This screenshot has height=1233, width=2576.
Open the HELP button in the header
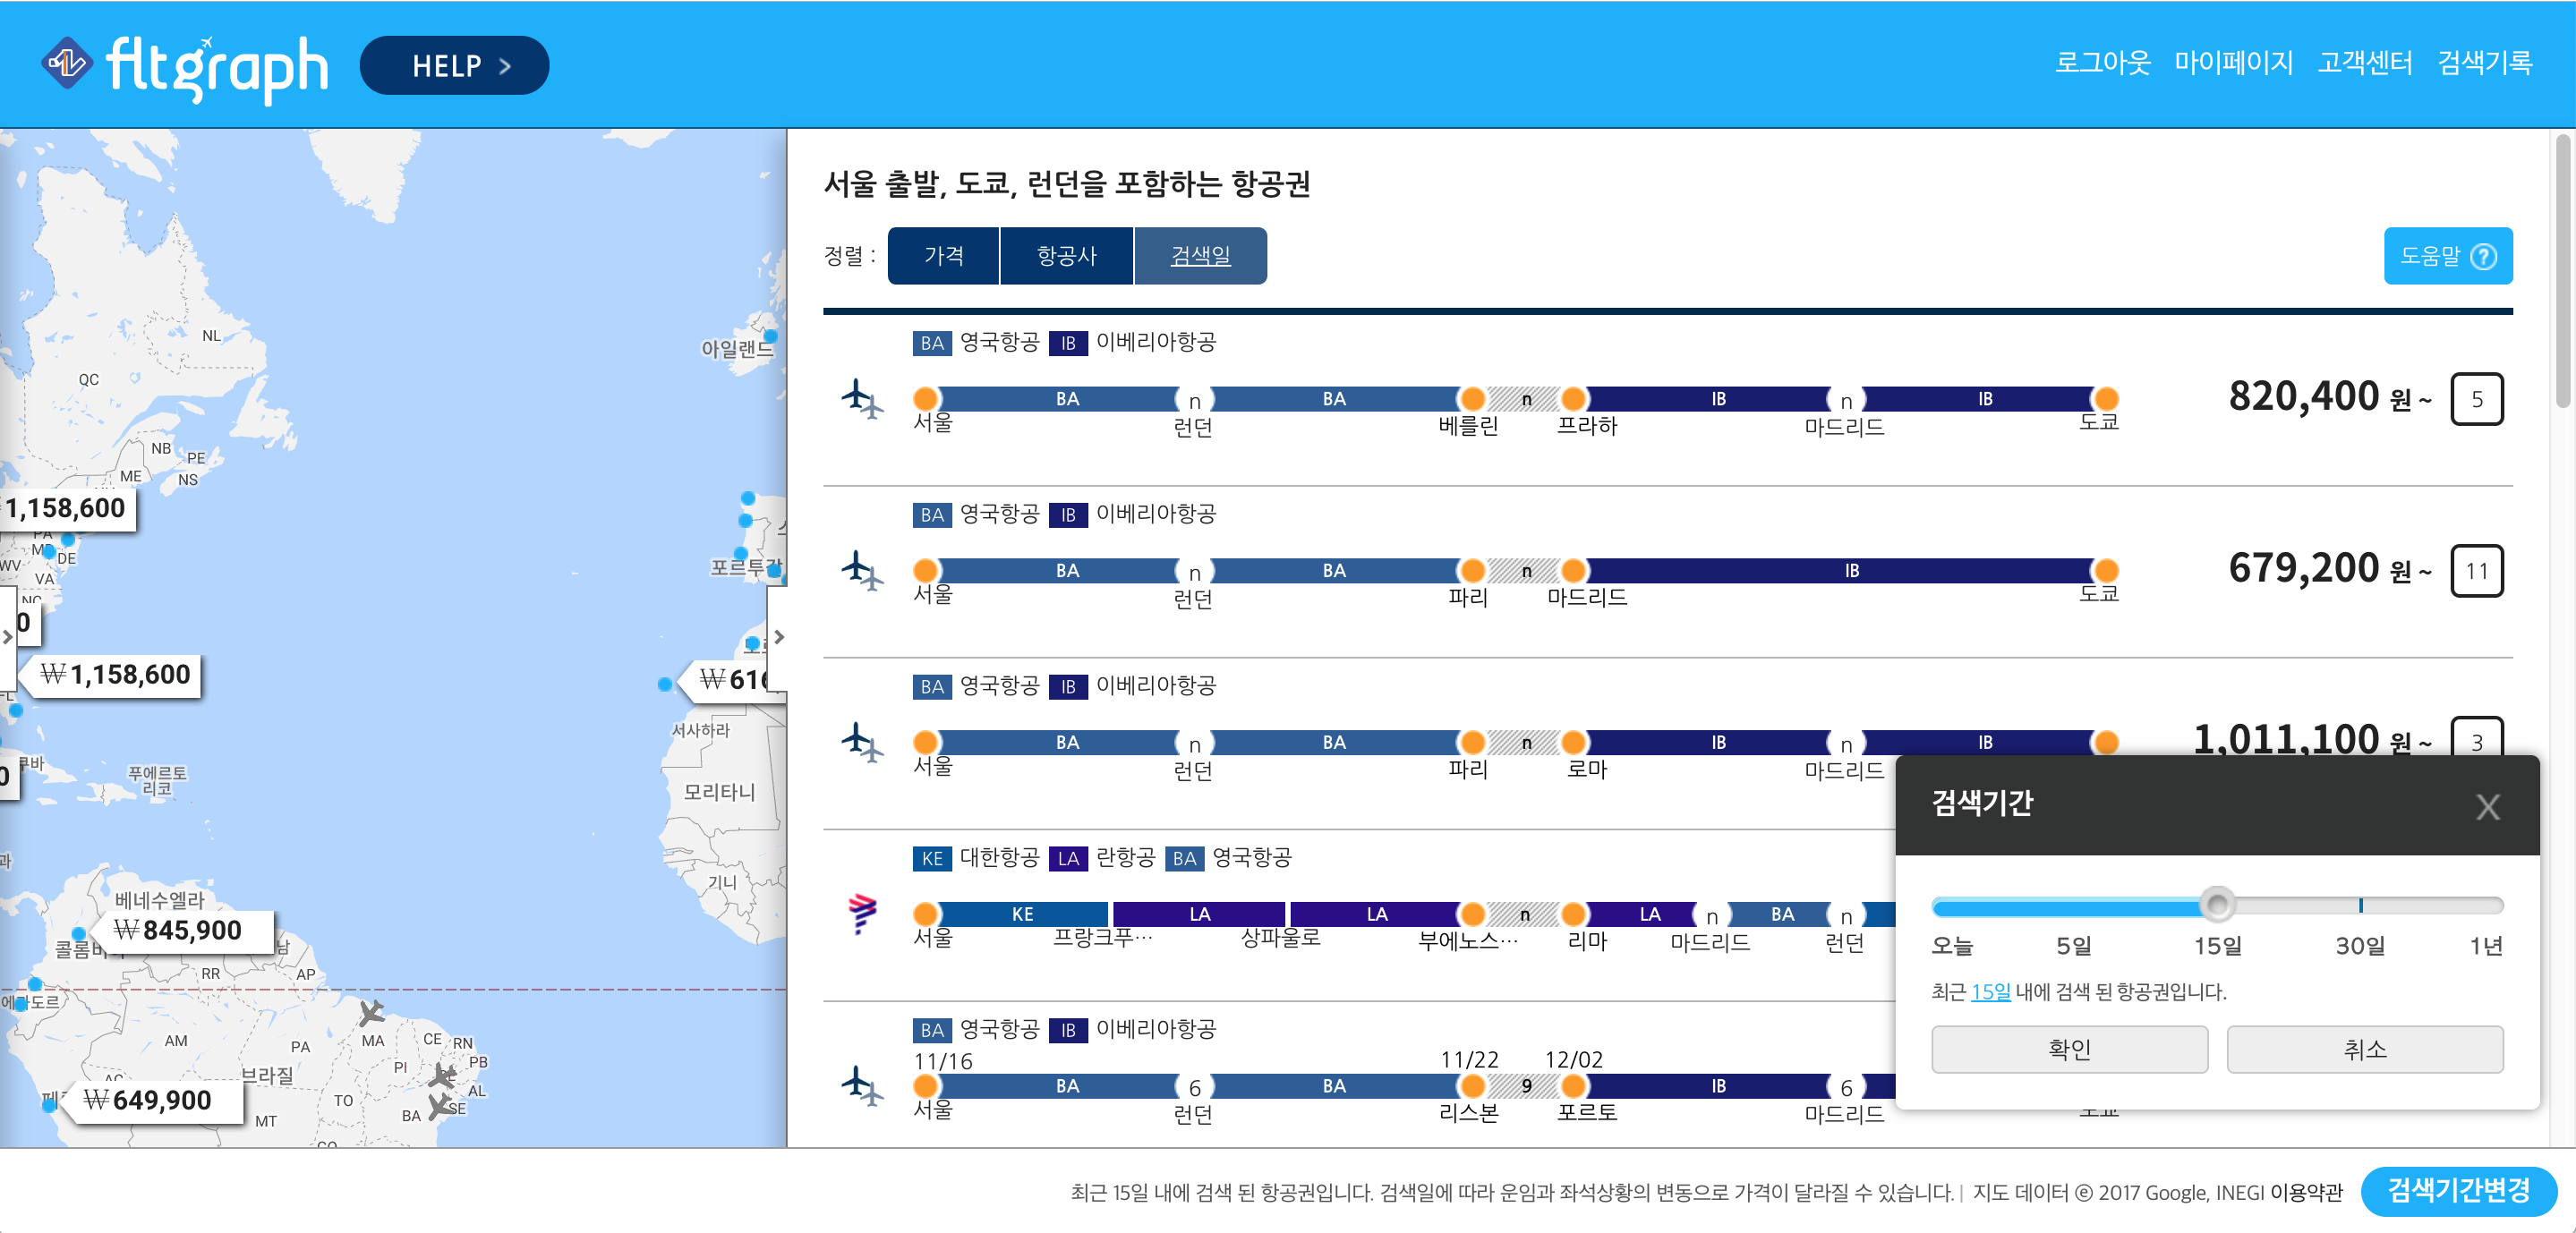click(x=454, y=64)
